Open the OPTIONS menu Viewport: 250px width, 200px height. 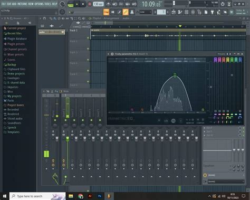click(x=40, y=4)
